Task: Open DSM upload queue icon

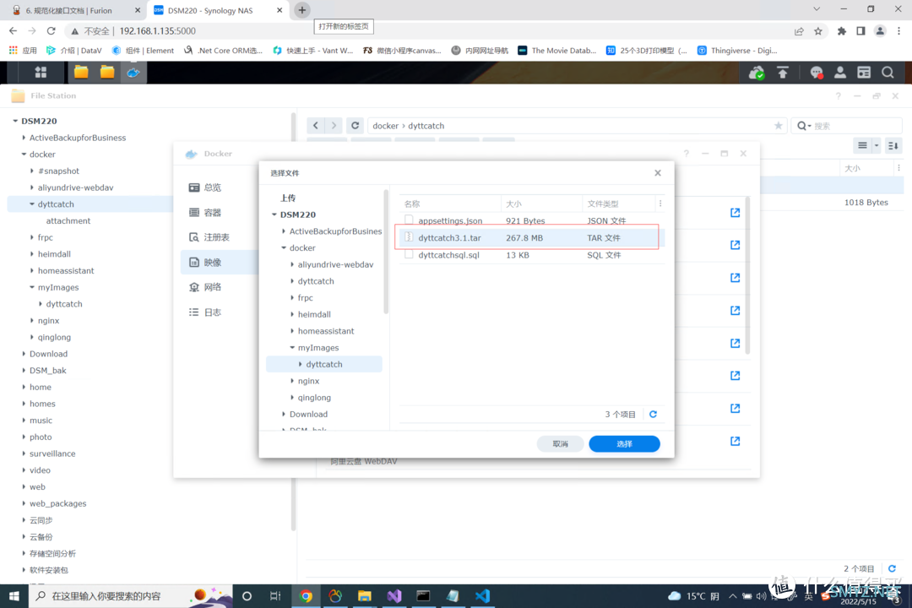Action: tap(783, 73)
